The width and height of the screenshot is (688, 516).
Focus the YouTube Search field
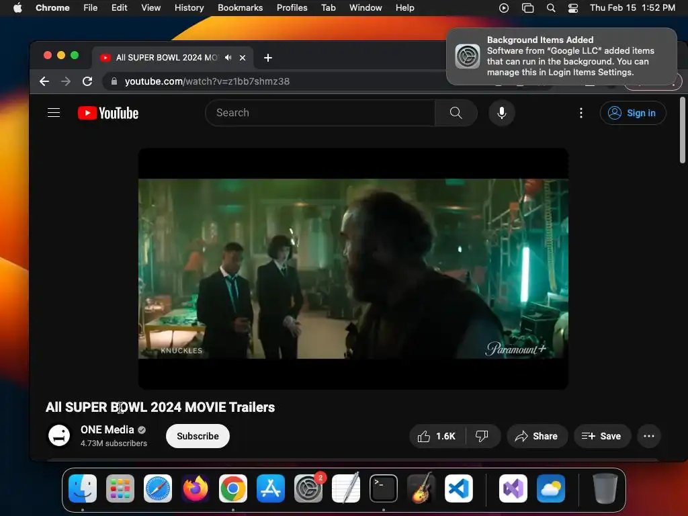(x=320, y=113)
